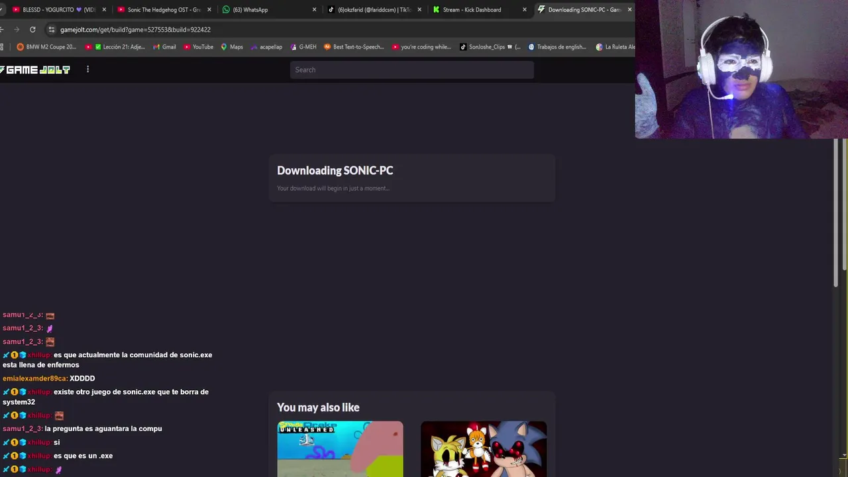848x477 pixels.
Task: Open the Maps bookmark
Action: pyautogui.click(x=232, y=47)
